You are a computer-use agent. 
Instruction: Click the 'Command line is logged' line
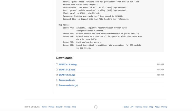[96, 19]
